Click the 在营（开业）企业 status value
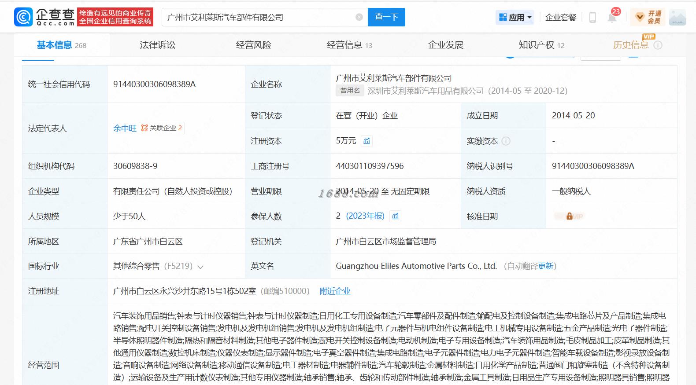 [x=367, y=115]
